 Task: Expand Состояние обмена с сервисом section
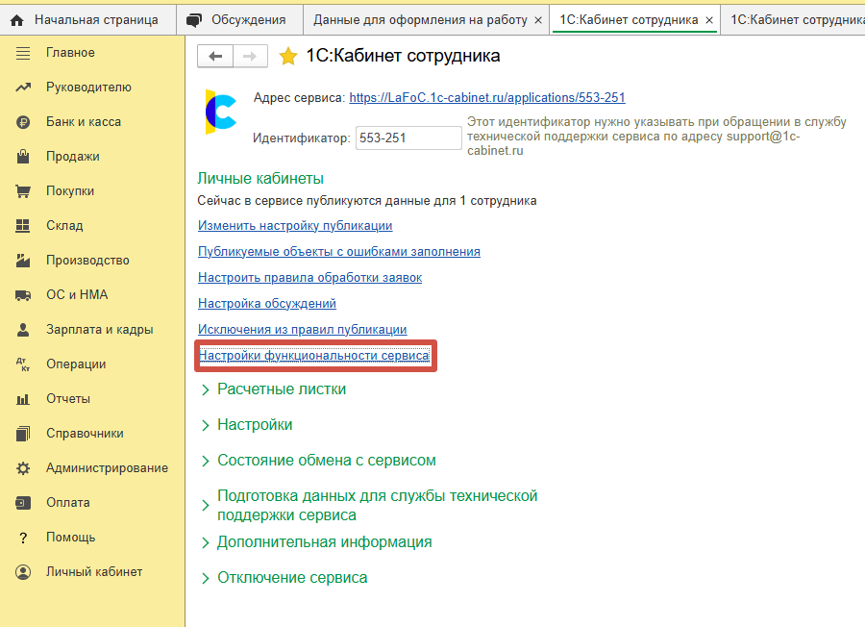click(x=206, y=461)
